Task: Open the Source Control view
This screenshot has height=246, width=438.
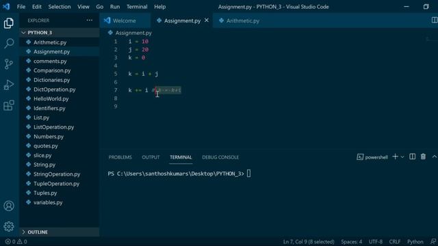Action: [x=9, y=64]
